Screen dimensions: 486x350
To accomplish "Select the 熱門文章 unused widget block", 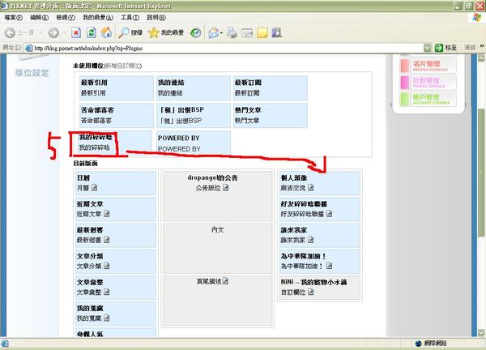I will click(271, 115).
